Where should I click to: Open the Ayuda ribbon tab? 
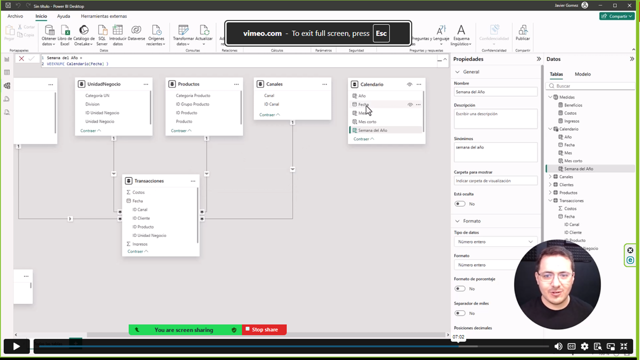click(63, 16)
